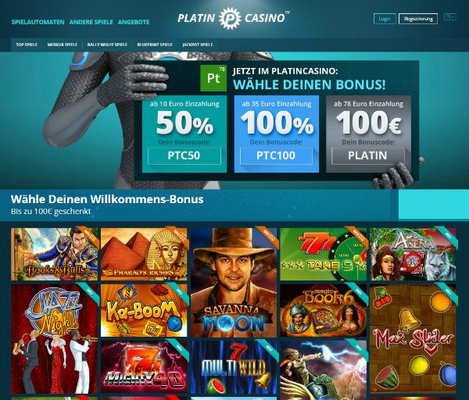Go to the Angebote page
Image resolution: width=469 pixels, height=400 pixels.
pos(134,22)
